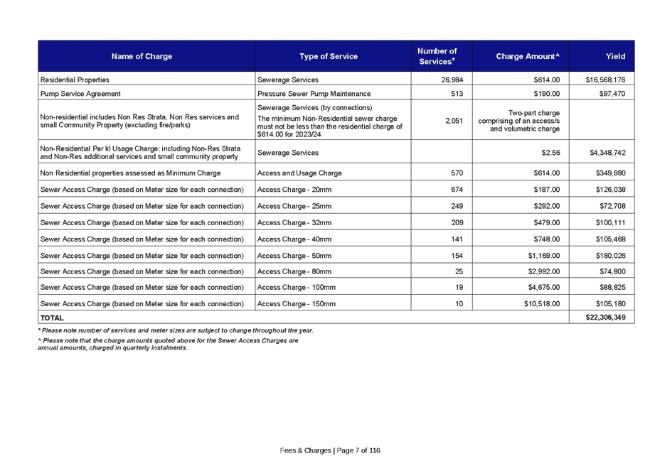Click the $2,992.00 charge amount
Screen dimensions: 660x466
tap(544, 271)
